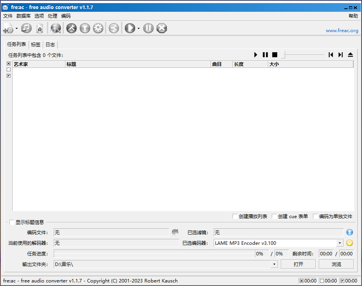Enable the 创建播放列表 checkbox
Viewport: 362px width, 286px height.
click(235, 216)
